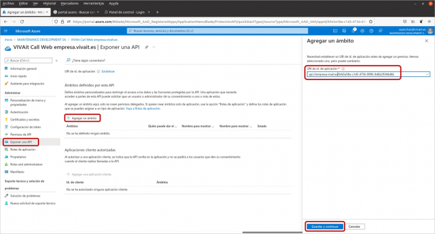This screenshot has height=234, width=435.
Task: Click the sidebar Buscar (Ctrl+/) field
Action: pyautogui.click(x=29, y=60)
